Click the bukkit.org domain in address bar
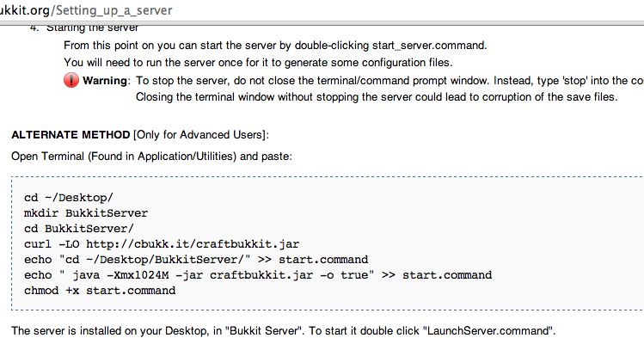Viewport: 644px width, 338px height. click(25, 9)
